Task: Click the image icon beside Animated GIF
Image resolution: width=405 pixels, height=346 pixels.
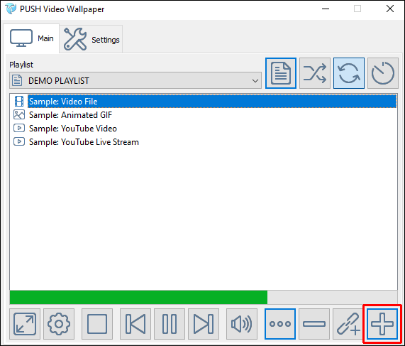Action: point(19,114)
